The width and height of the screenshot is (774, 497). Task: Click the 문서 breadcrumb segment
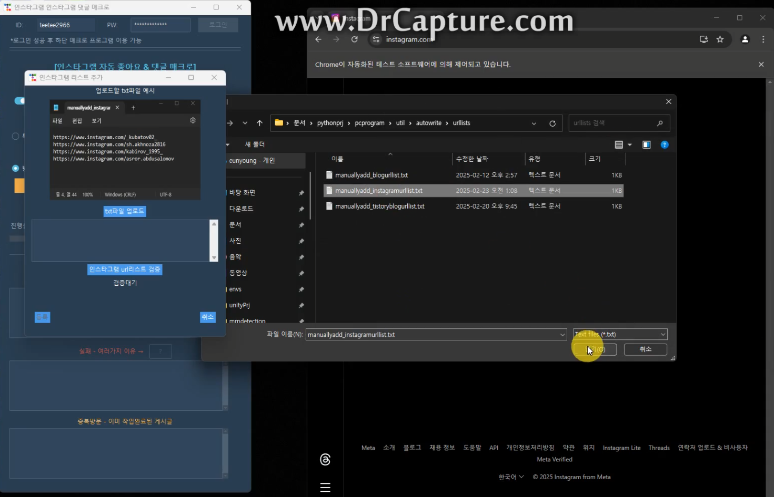click(x=299, y=123)
